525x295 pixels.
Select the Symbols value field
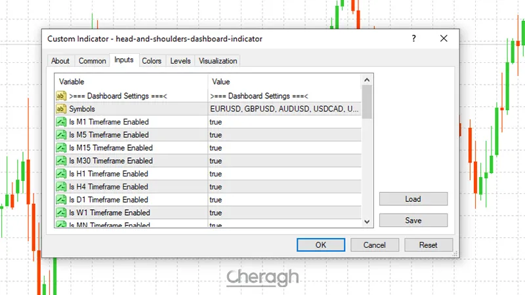(284, 109)
